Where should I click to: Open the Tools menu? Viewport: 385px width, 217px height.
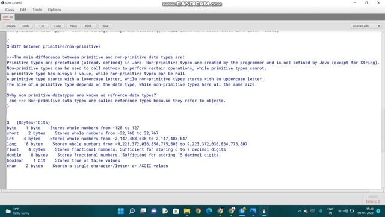[x=37, y=10]
